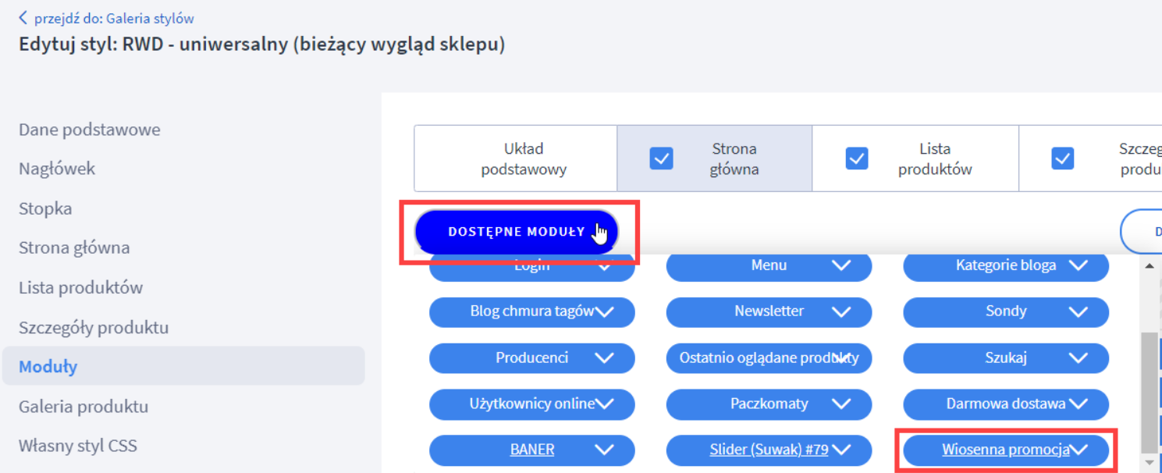Expand the BANER module options

coord(532,450)
